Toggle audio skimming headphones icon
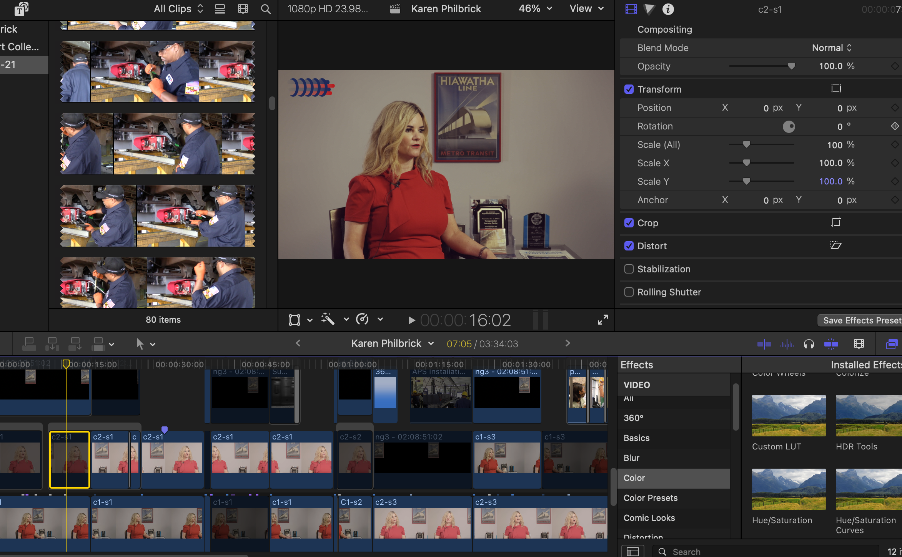This screenshot has width=902, height=557. [x=809, y=344]
